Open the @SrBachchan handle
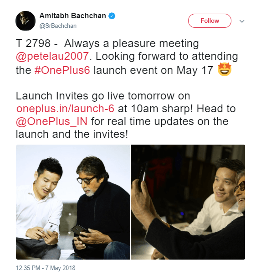 pos(58,26)
